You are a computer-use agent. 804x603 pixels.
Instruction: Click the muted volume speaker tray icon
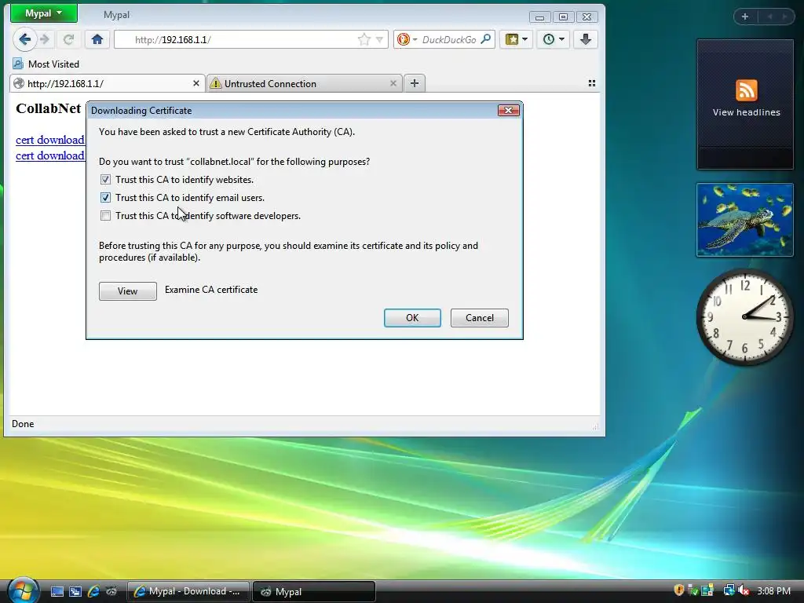(x=743, y=590)
